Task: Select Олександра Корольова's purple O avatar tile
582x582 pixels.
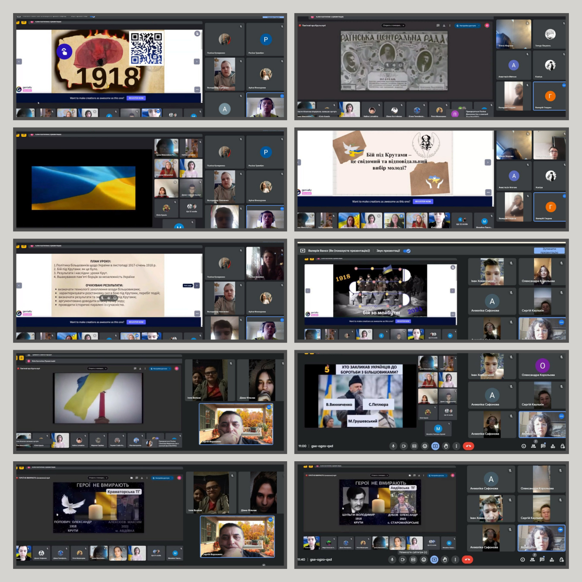Action: pos(542,366)
